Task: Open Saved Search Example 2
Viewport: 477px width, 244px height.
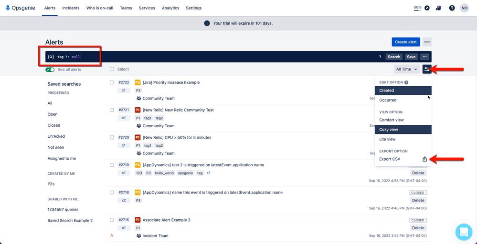Action: pos(70,221)
